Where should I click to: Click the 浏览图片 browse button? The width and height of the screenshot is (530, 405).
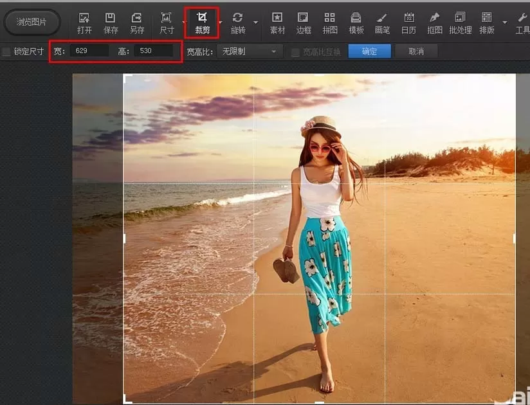[x=32, y=22]
